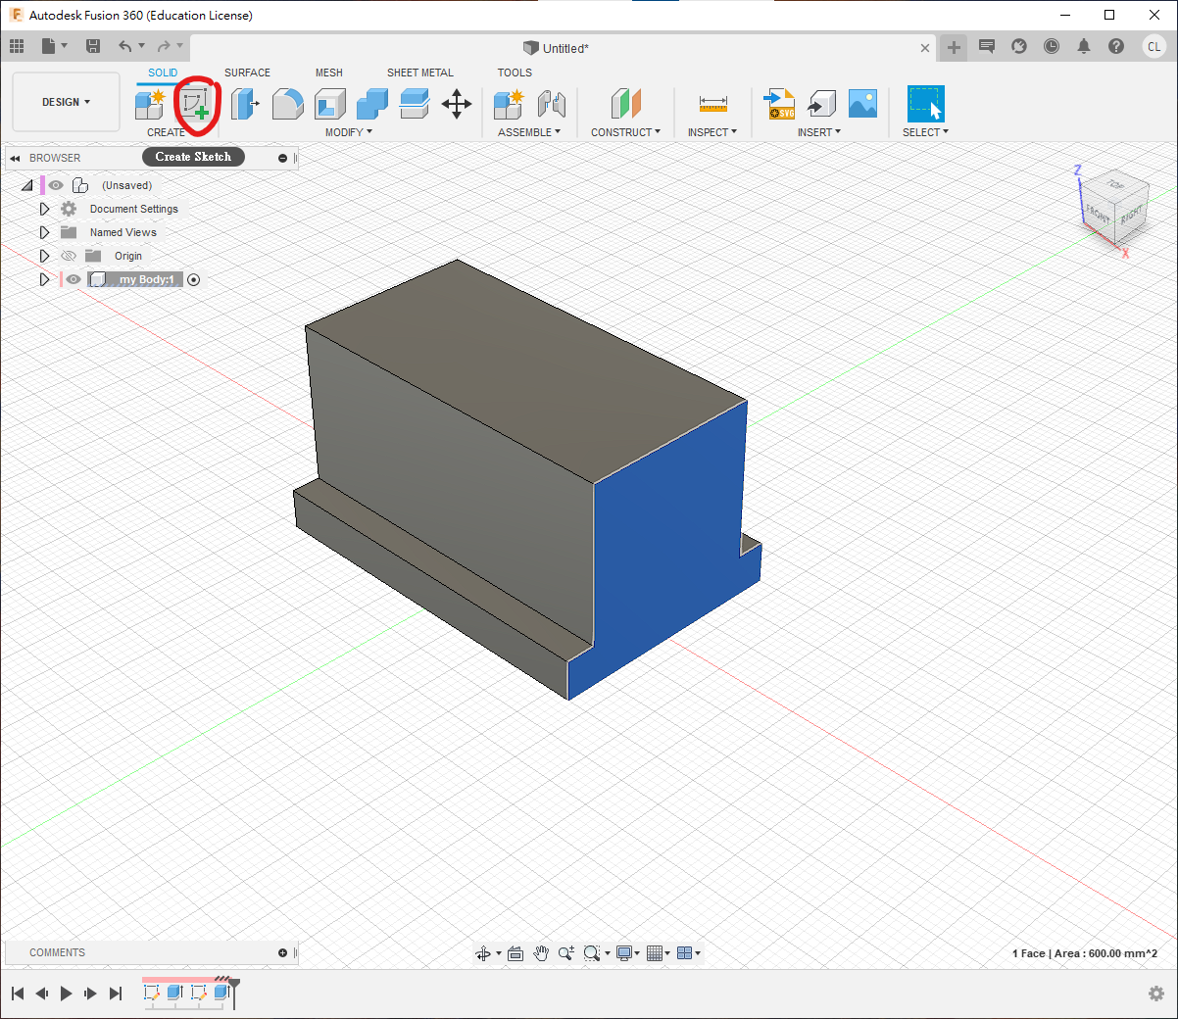
Task: Expand the Document Settings node
Action: point(44,210)
